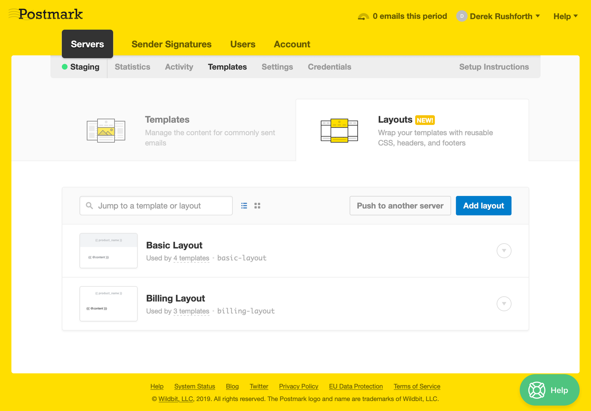Select the Layouts panel illustration icon
591x411 pixels.
[x=339, y=130]
